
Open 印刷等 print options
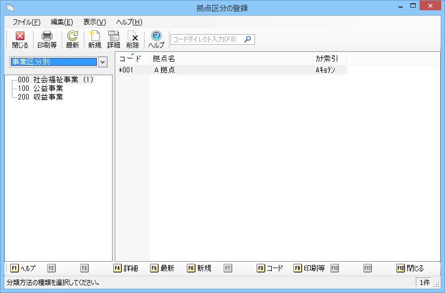tap(47, 39)
